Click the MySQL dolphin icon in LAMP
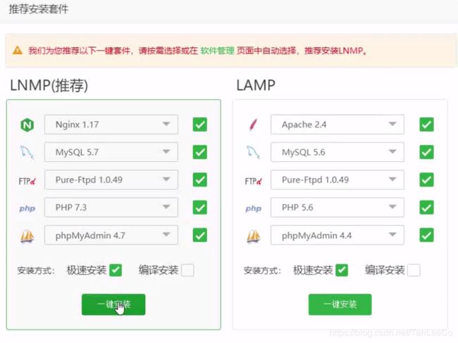 [253, 152]
